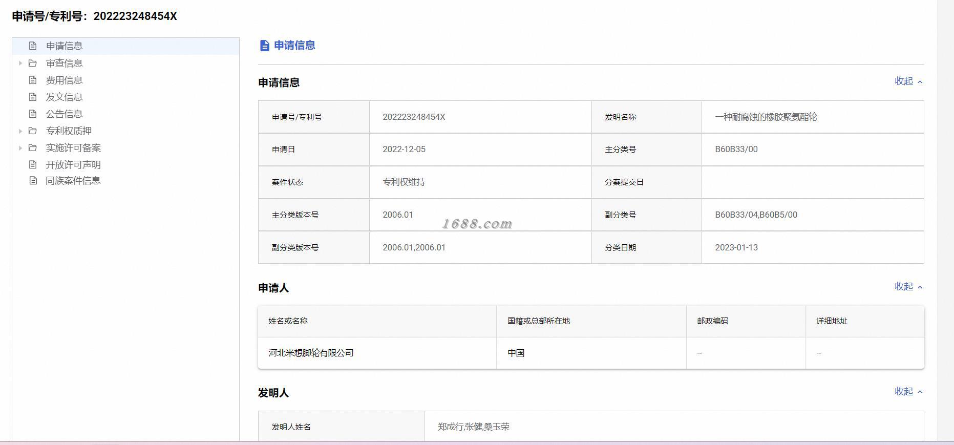The width and height of the screenshot is (954, 445).
Task: Click the document icon beside 申请信息 in sidebar
Action: (x=33, y=46)
